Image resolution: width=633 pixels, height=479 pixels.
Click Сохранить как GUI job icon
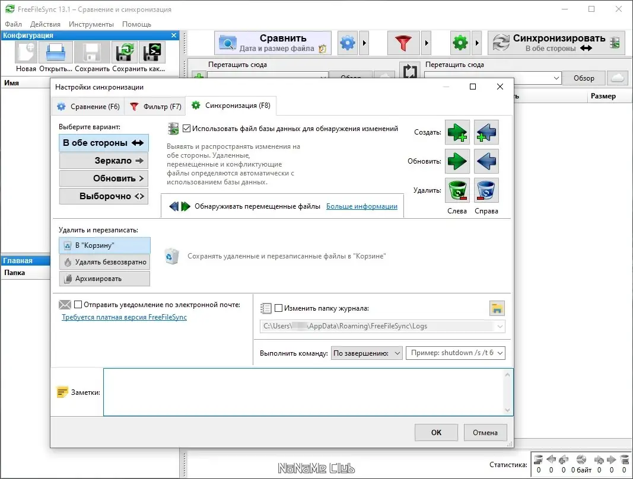pyautogui.click(x=125, y=52)
